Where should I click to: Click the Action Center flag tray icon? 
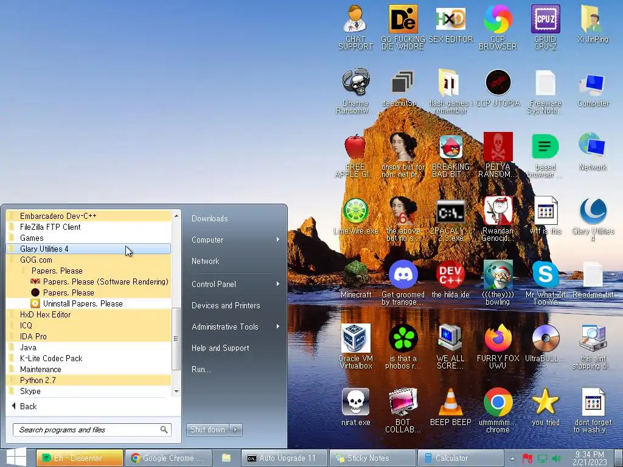coord(527,458)
